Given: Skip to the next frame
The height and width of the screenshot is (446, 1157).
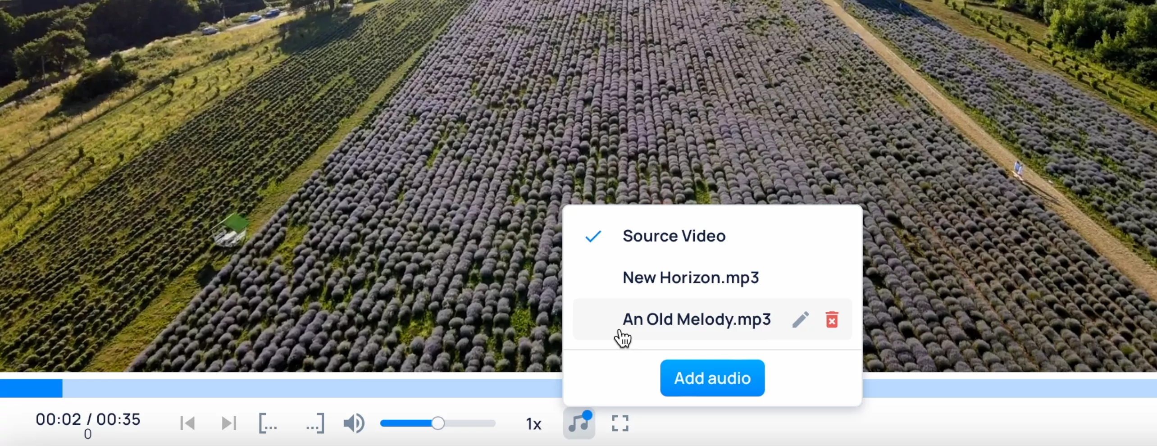Looking at the screenshot, I should [x=228, y=423].
